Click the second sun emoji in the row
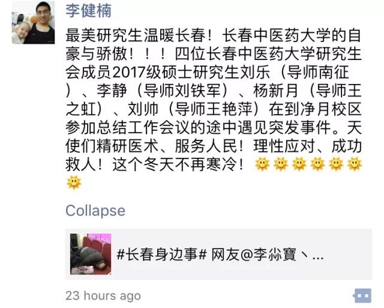384x308 pixels. (x=281, y=164)
